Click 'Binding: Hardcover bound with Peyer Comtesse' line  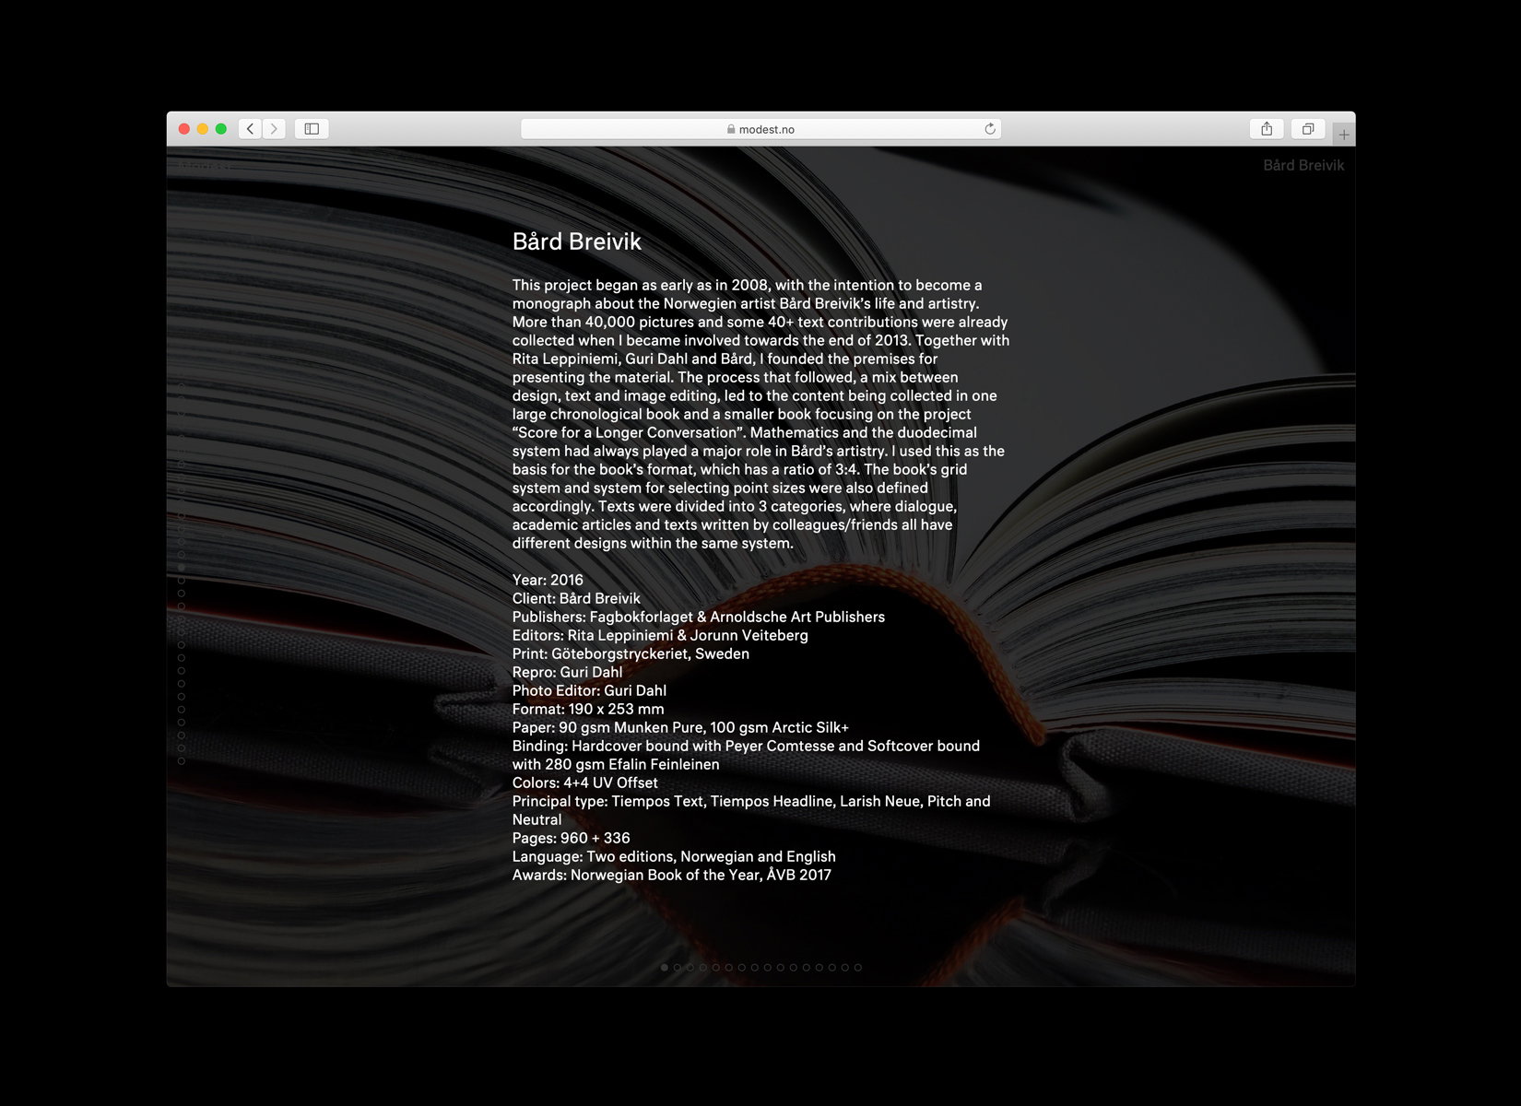(746, 755)
